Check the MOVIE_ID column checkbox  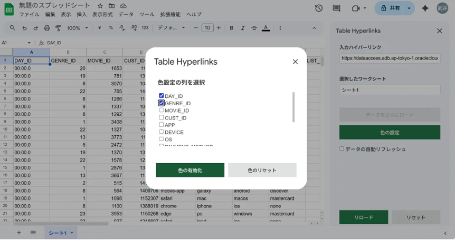coord(162,110)
